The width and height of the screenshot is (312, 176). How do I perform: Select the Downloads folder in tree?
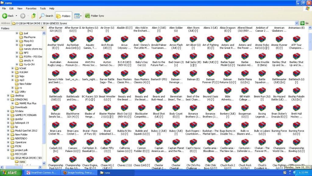(x=21, y=107)
